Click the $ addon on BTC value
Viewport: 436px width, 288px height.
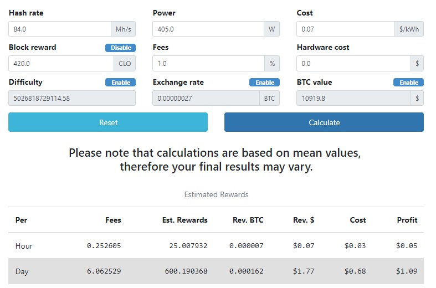point(417,98)
